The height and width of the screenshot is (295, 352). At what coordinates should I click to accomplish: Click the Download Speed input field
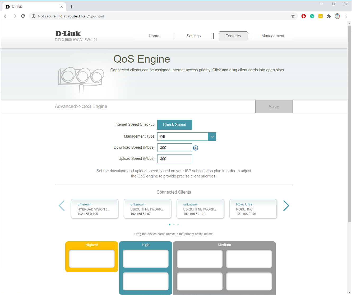(175, 148)
